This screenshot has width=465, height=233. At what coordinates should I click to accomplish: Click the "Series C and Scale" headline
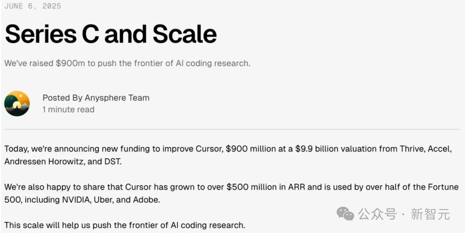pos(111,34)
